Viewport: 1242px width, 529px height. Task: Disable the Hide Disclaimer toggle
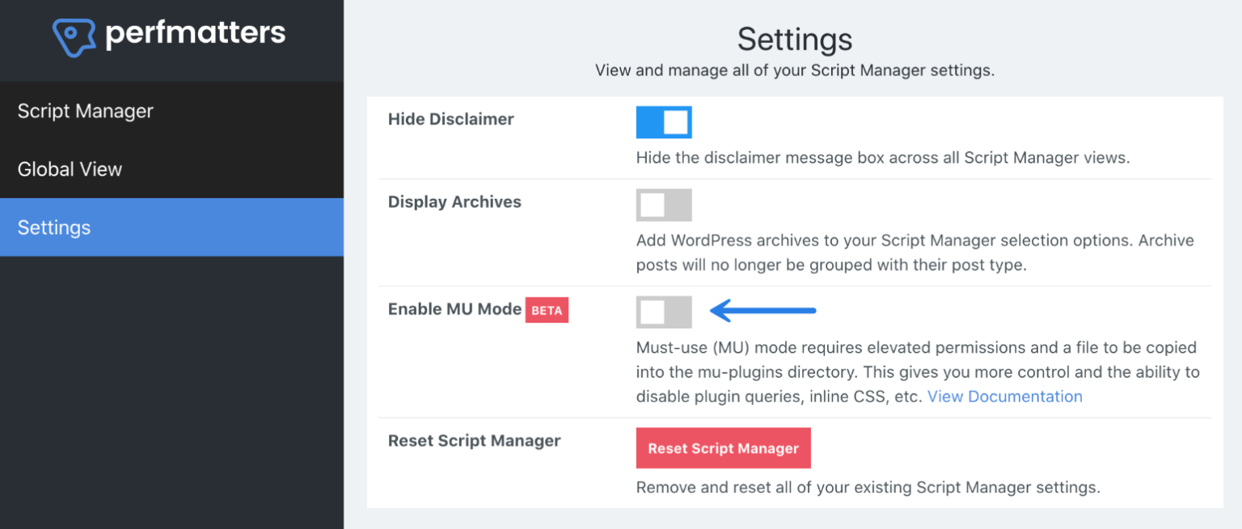(663, 122)
